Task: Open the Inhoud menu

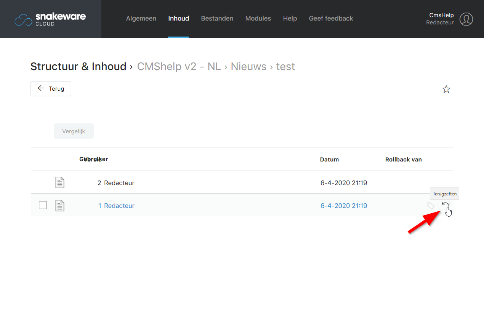Action: click(x=178, y=18)
